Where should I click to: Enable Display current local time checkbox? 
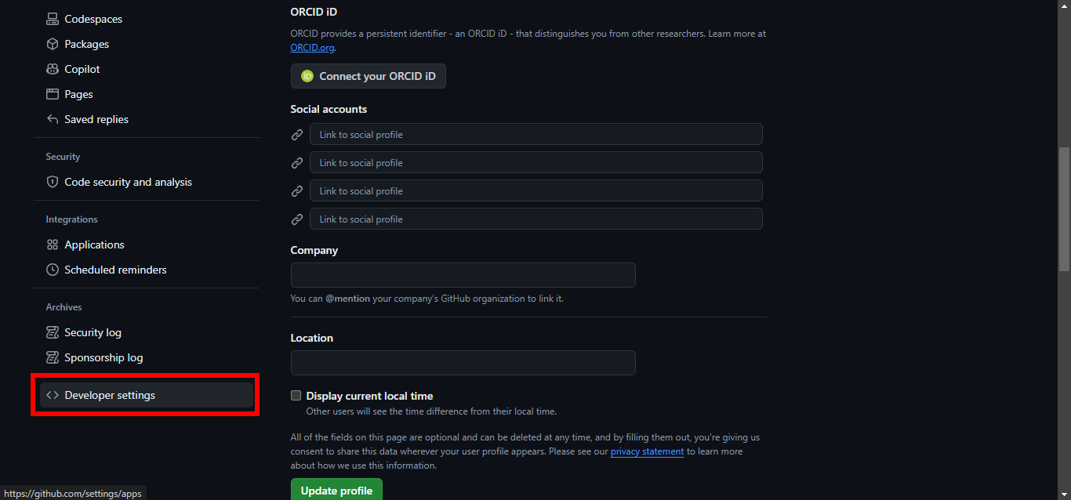(296, 396)
